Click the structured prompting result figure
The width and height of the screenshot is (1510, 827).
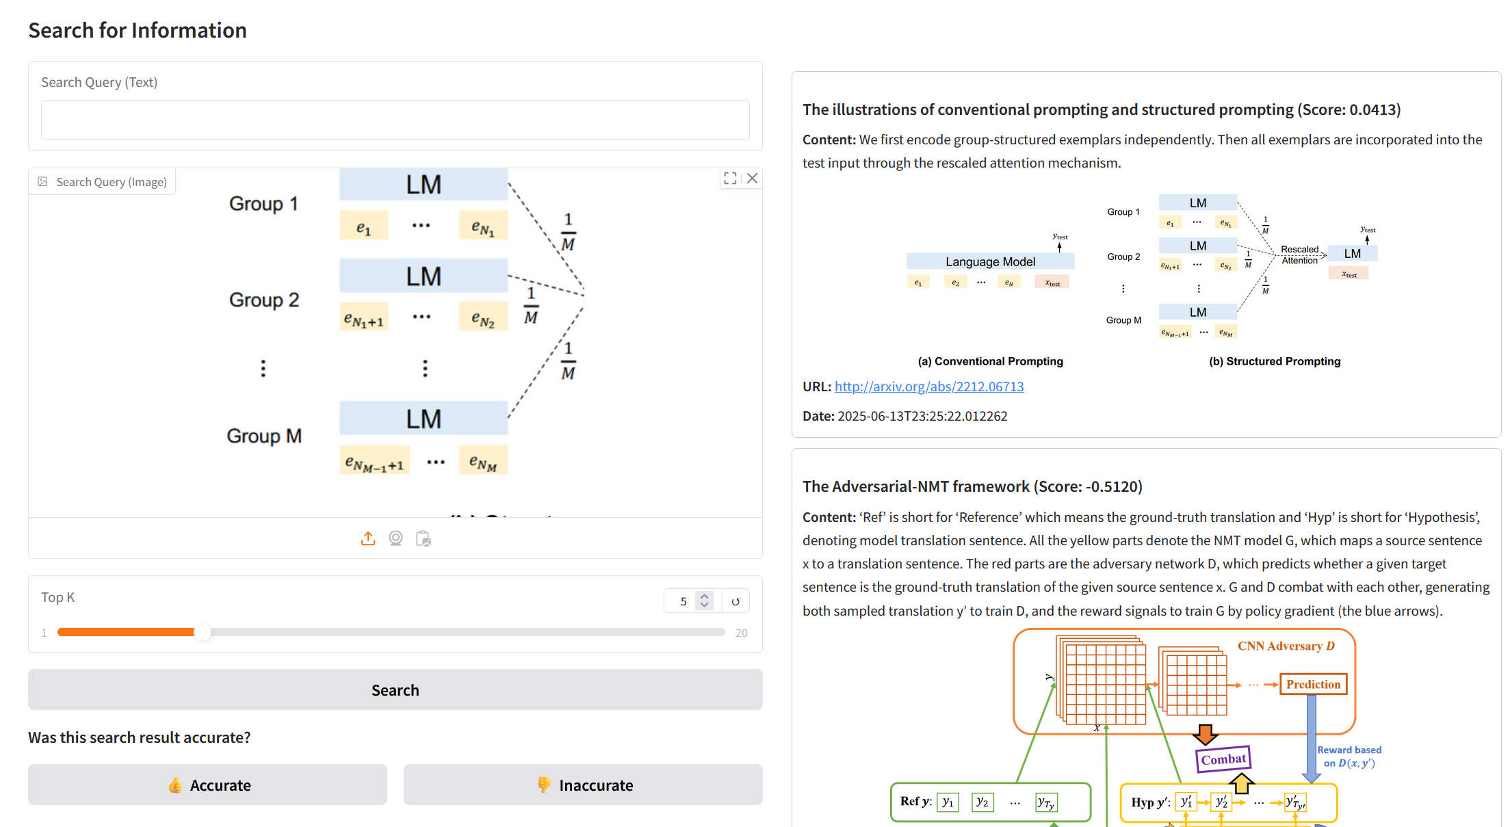point(1143,280)
